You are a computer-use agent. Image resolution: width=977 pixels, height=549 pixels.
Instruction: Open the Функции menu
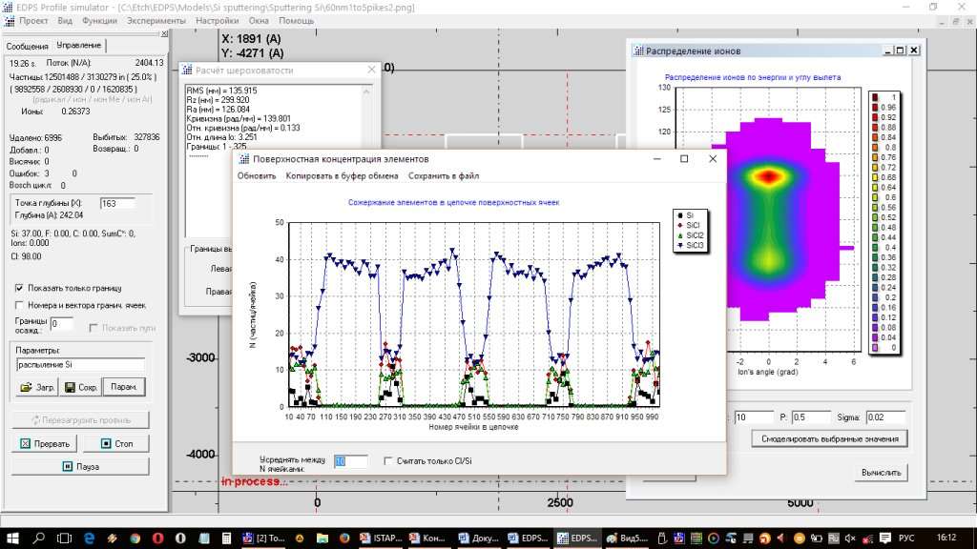[x=99, y=21]
